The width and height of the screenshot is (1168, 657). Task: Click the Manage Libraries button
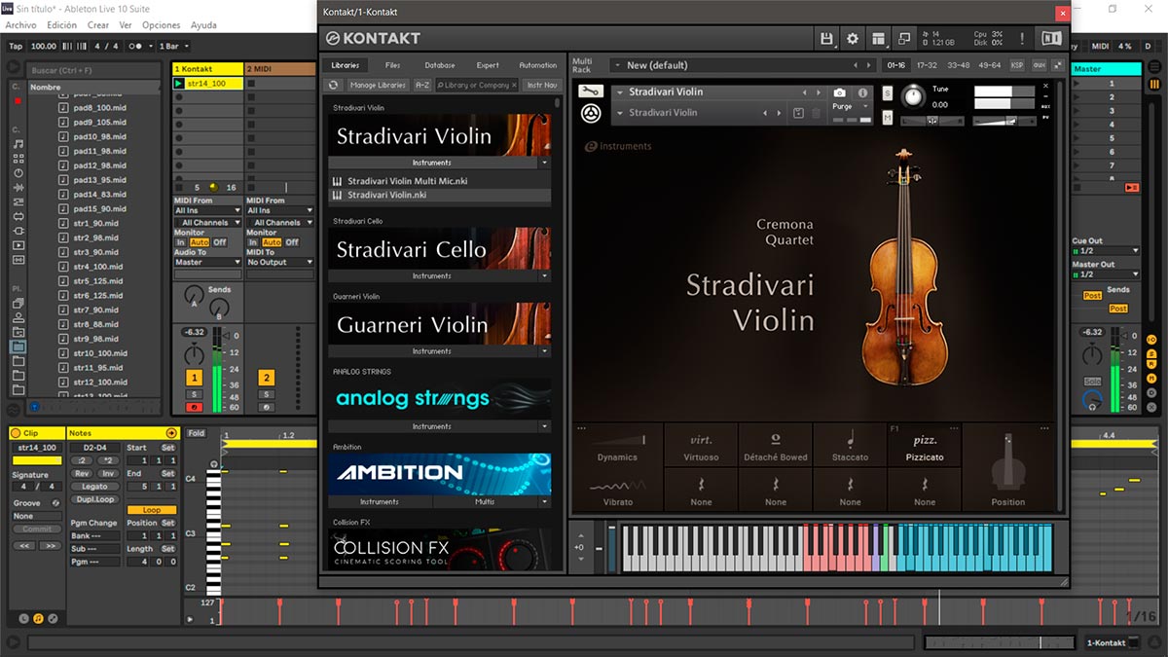[x=378, y=86]
